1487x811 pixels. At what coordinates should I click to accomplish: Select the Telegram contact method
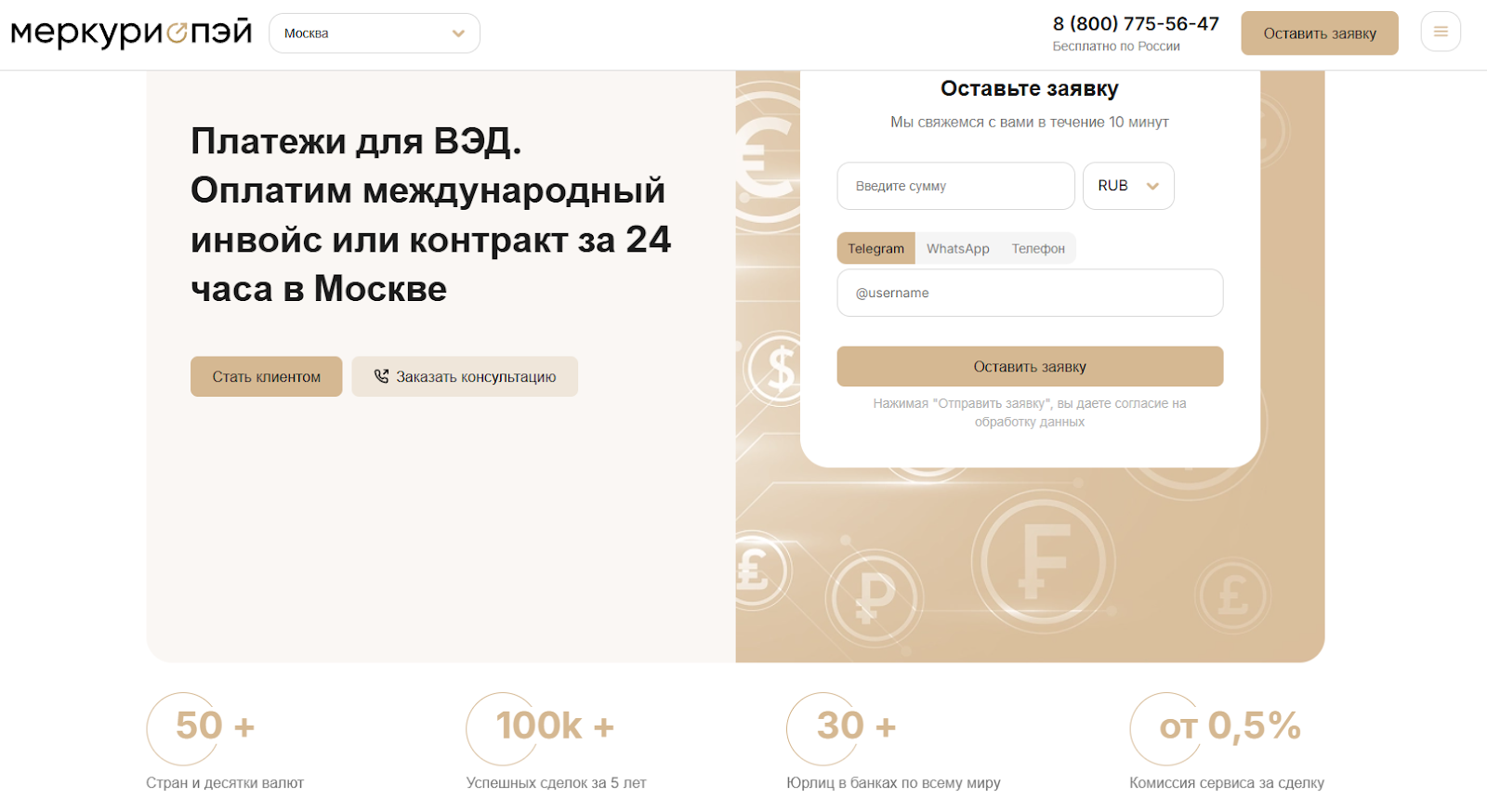coord(875,248)
